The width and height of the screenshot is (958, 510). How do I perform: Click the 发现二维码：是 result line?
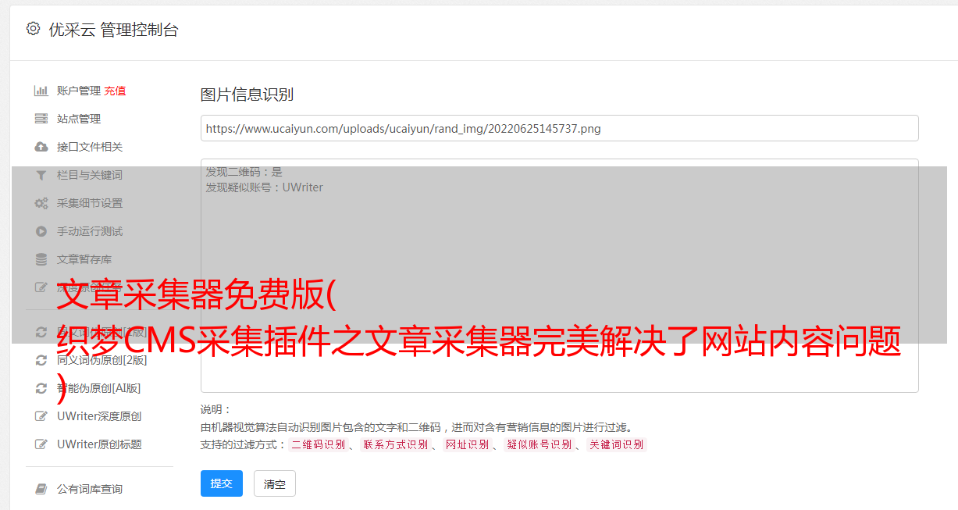(x=244, y=172)
